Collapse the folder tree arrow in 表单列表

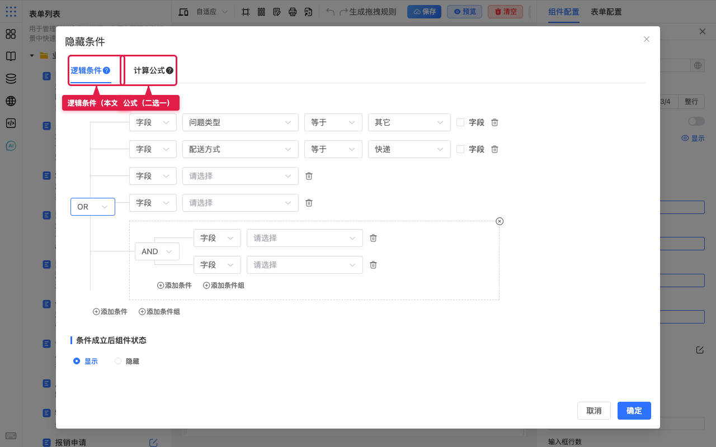(x=32, y=55)
